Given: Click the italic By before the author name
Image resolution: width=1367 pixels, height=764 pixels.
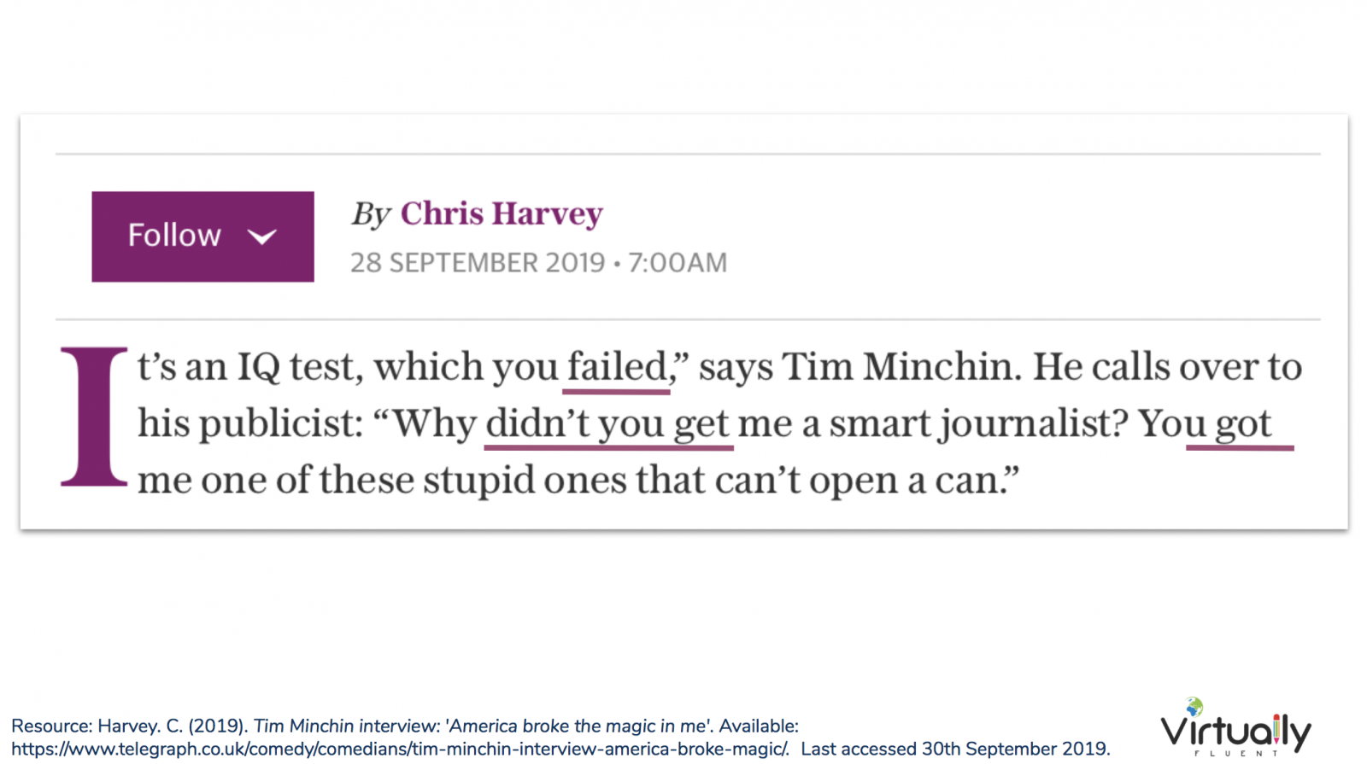Looking at the screenshot, I should [x=371, y=214].
